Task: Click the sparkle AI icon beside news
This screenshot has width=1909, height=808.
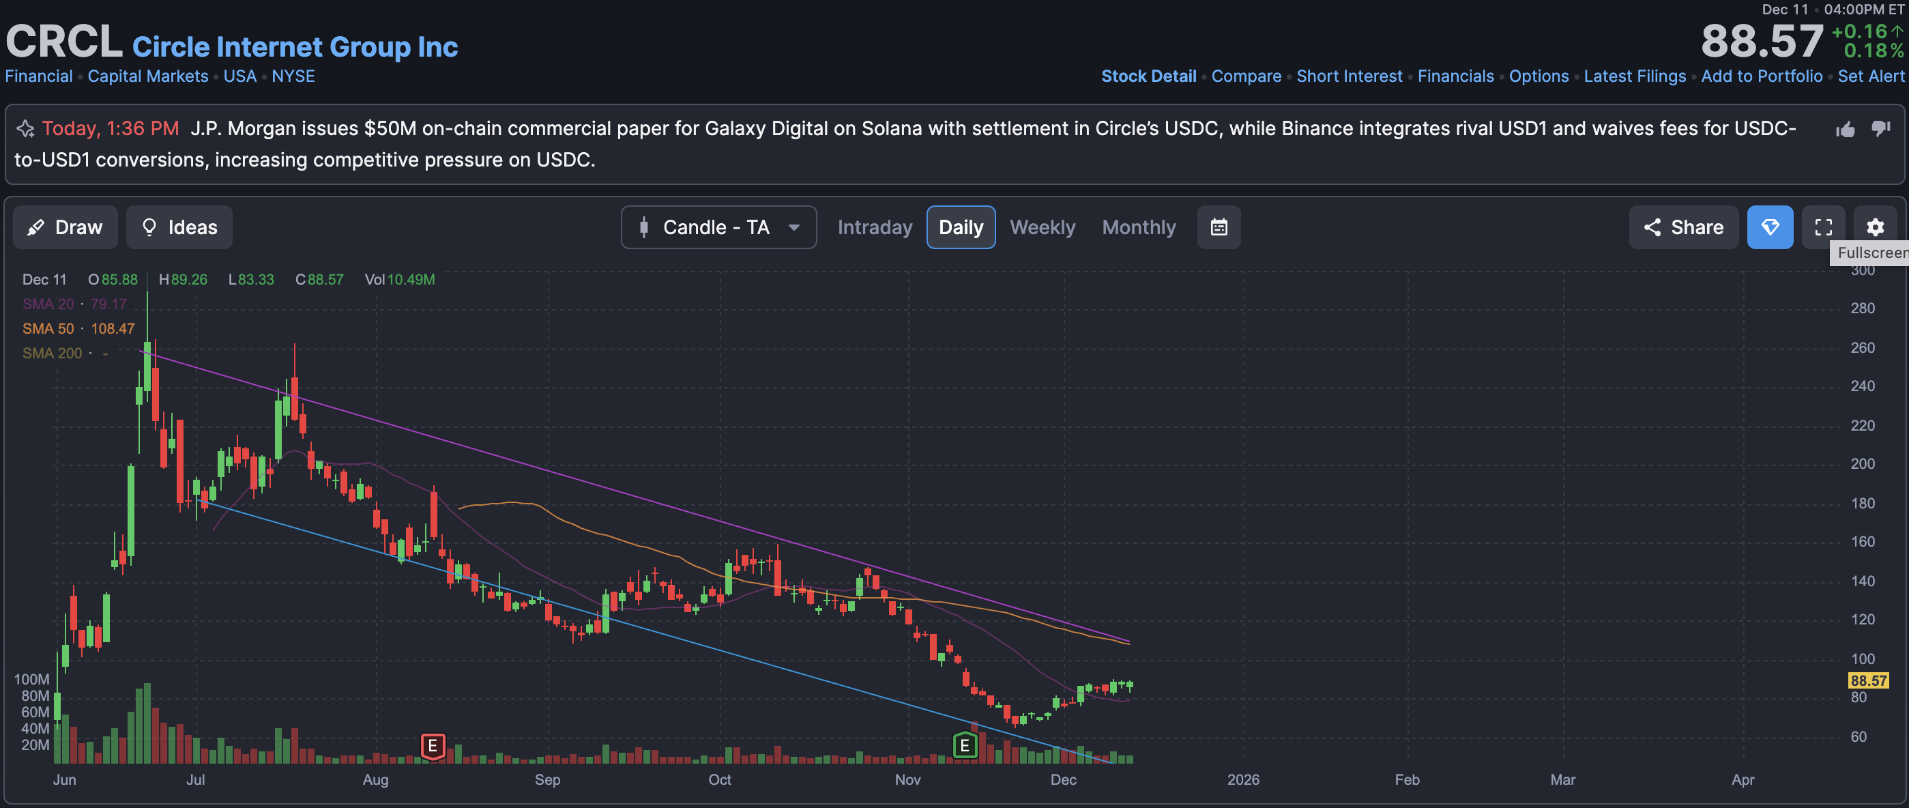Action: pyautogui.click(x=26, y=129)
